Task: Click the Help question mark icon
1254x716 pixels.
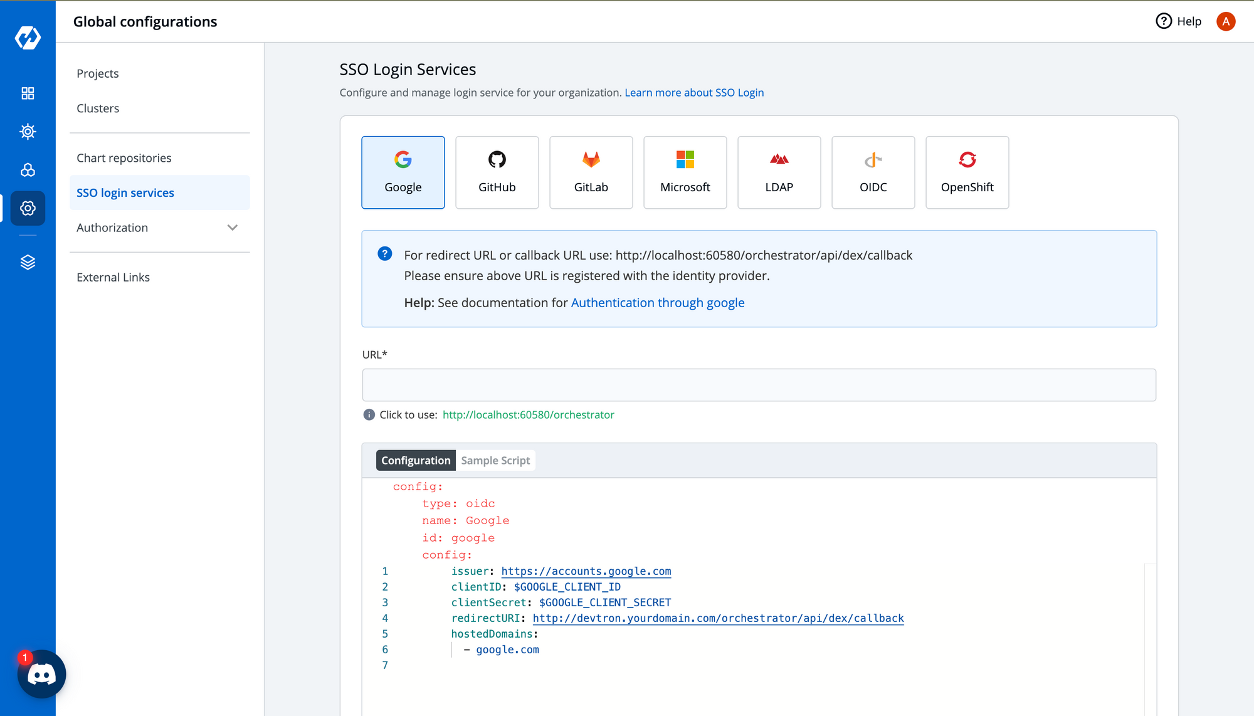Action: click(x=1164, y=21)
